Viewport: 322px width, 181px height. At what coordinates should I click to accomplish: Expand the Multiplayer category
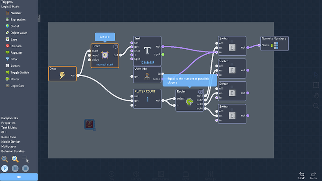coord(8,146)
